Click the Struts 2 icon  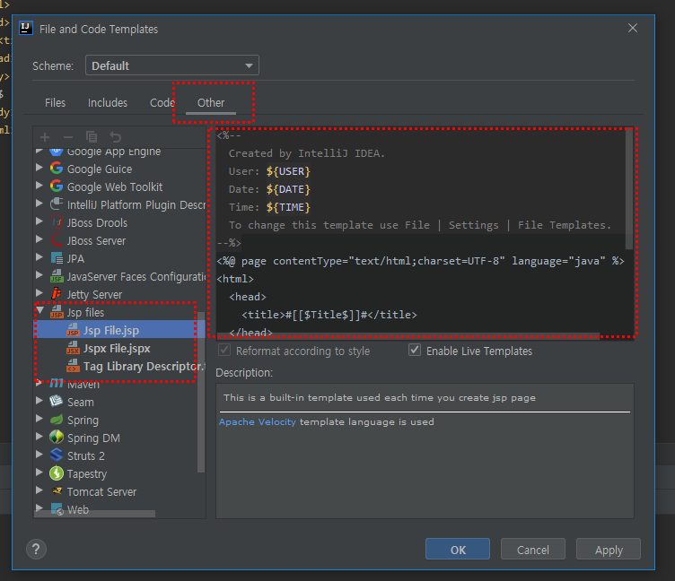click(57, 455)
